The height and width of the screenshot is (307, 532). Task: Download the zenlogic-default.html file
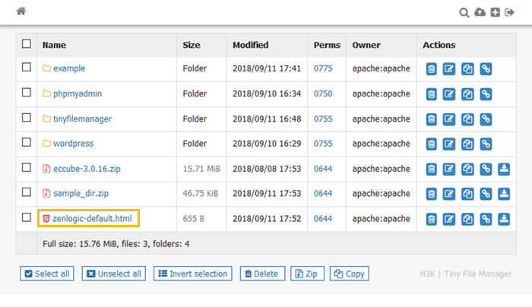[x=504, y=220]
